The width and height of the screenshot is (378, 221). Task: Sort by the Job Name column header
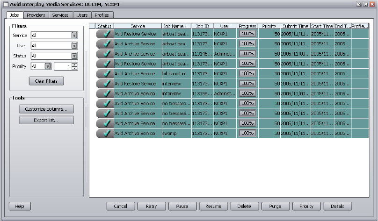pyautogui.click(x=176, y=26)
